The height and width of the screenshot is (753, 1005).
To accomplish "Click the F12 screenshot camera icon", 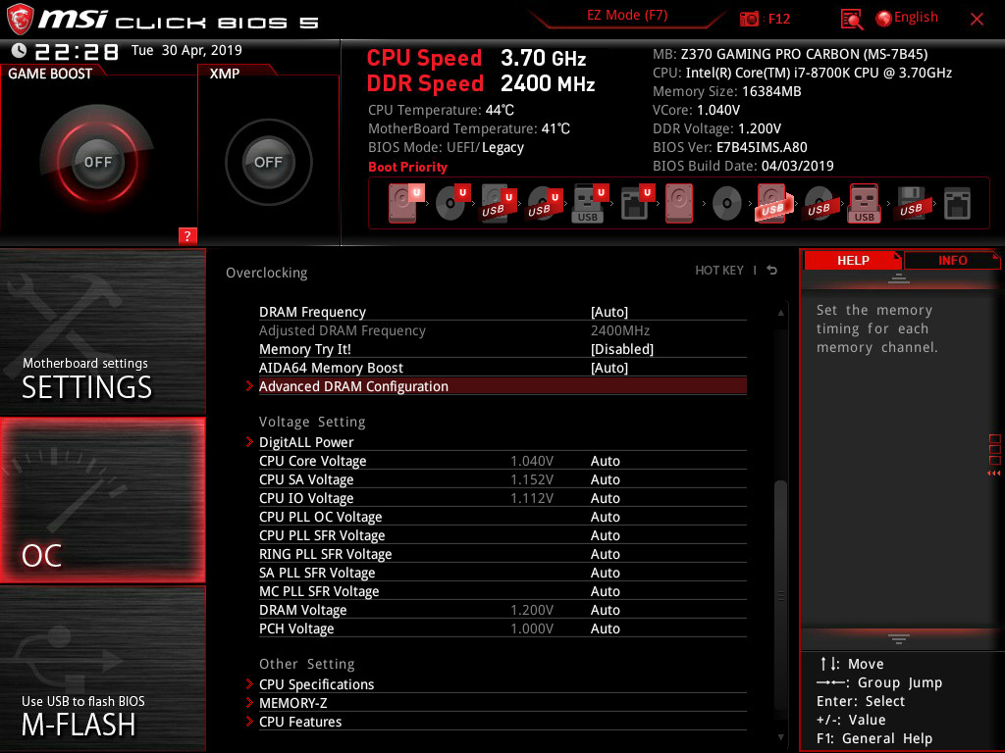I will 749,20.
